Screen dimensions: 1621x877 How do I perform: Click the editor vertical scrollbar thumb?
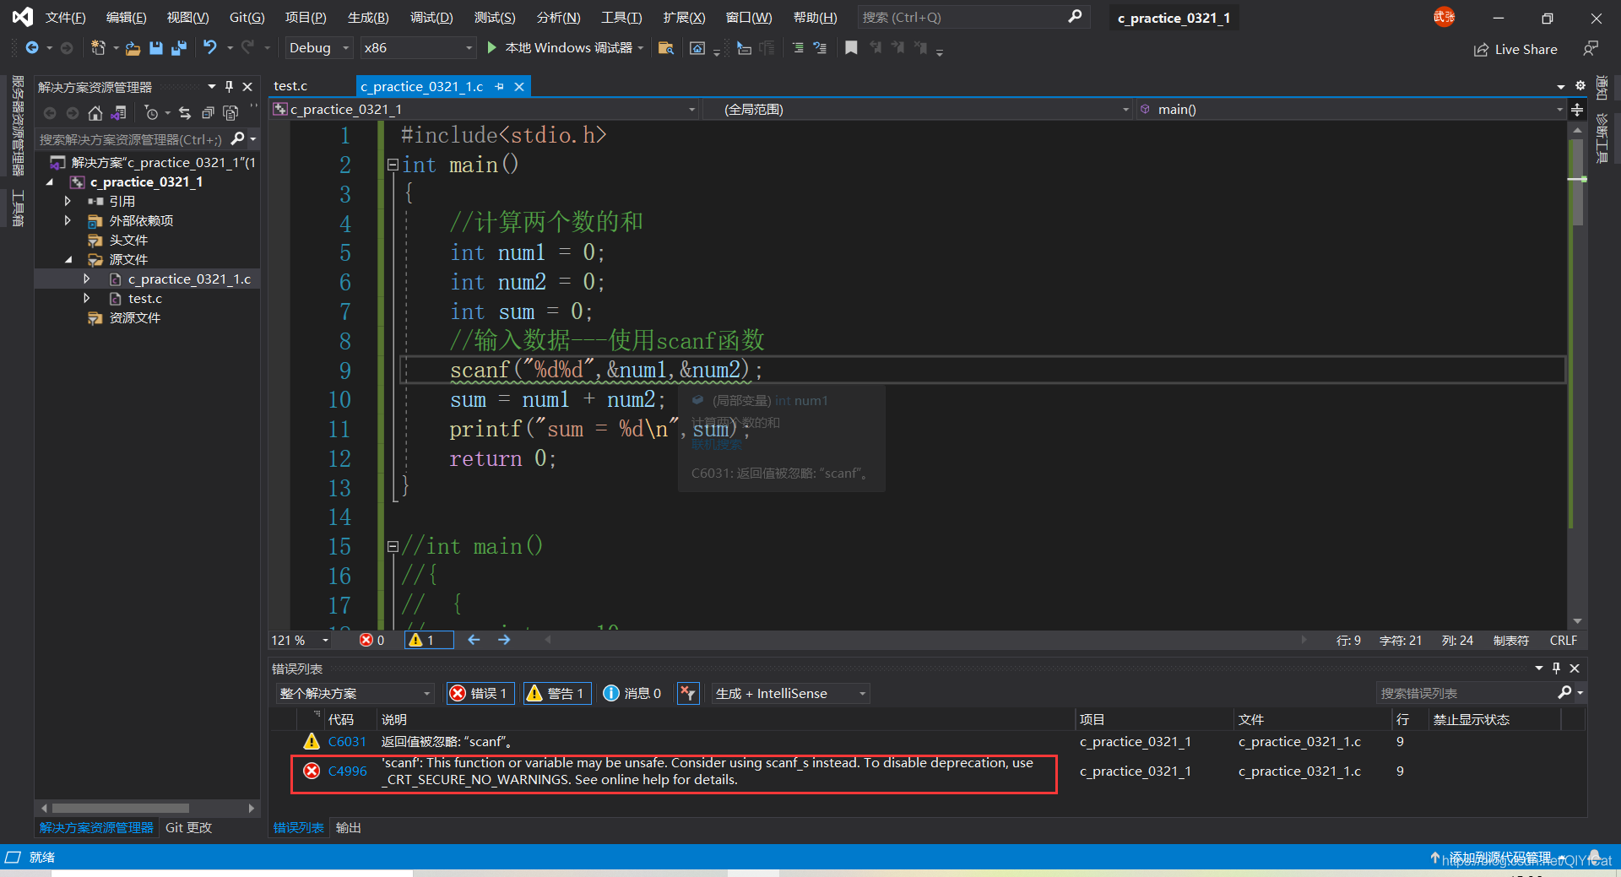pos(1576,181)
